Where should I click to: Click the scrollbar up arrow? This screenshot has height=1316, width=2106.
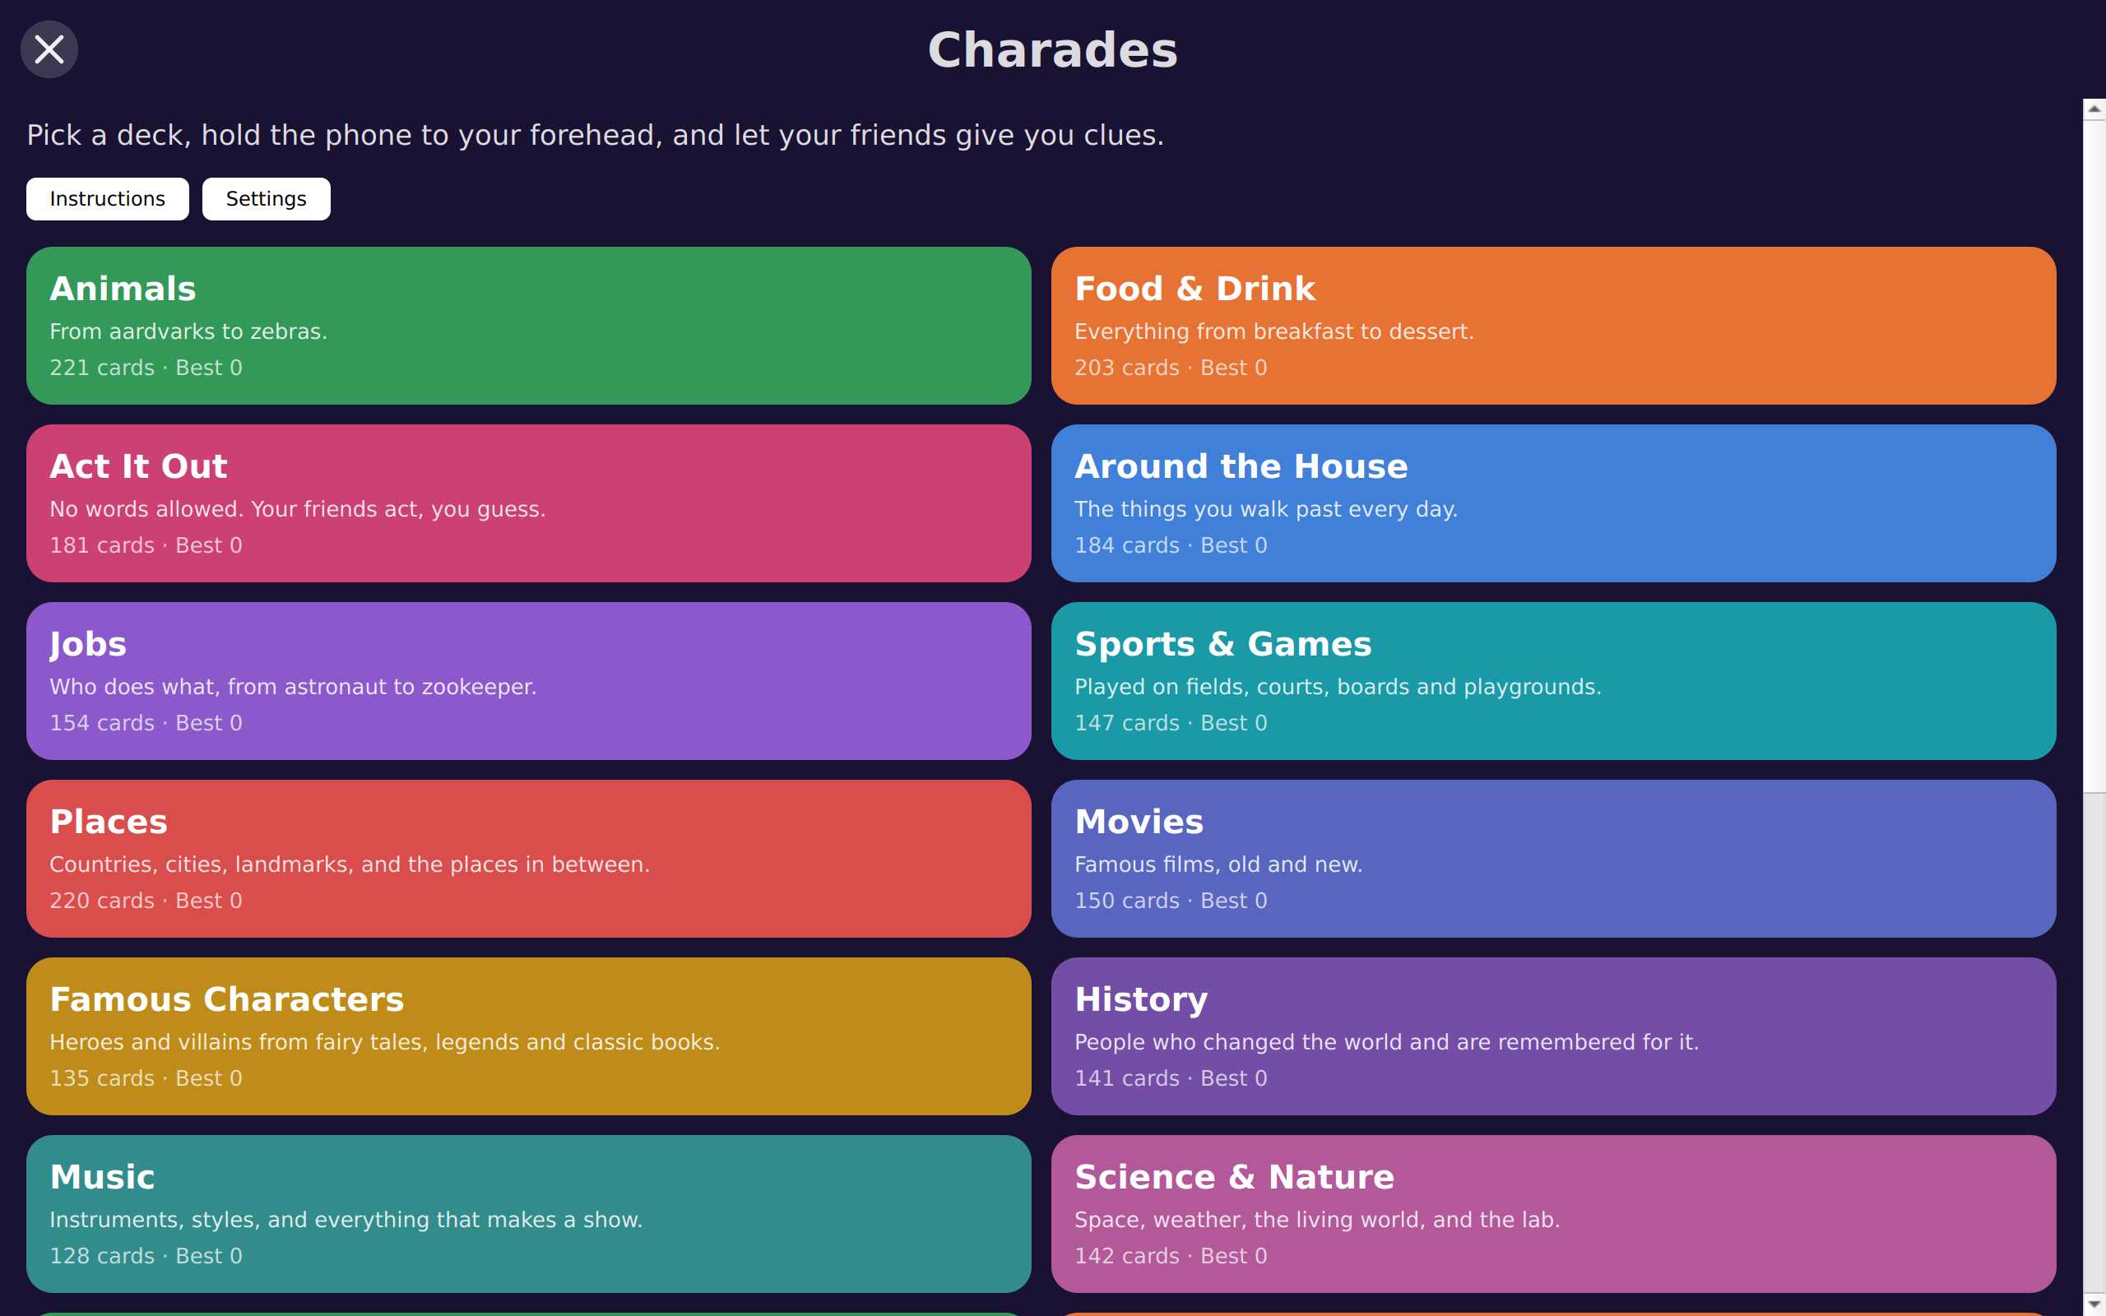(x=2094, y=109)
